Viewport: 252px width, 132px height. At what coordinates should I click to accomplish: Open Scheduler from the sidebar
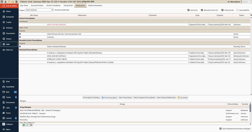(x=10, y=17)
